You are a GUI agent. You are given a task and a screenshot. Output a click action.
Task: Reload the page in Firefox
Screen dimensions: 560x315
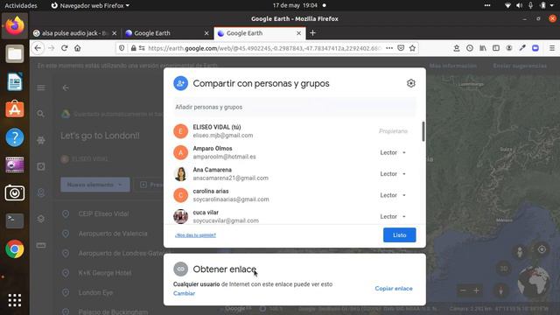pos(64,48)
